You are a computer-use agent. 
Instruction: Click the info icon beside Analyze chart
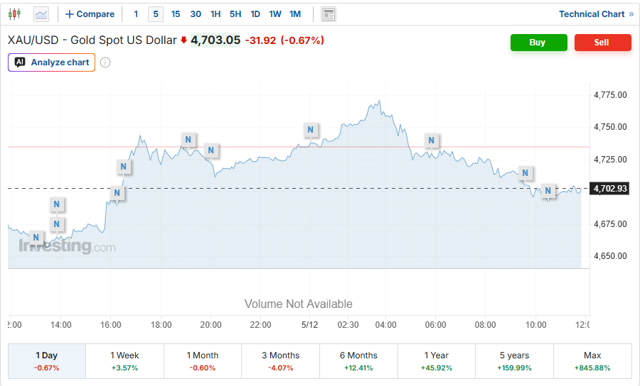pyautogui.click(x=105, y=62)
